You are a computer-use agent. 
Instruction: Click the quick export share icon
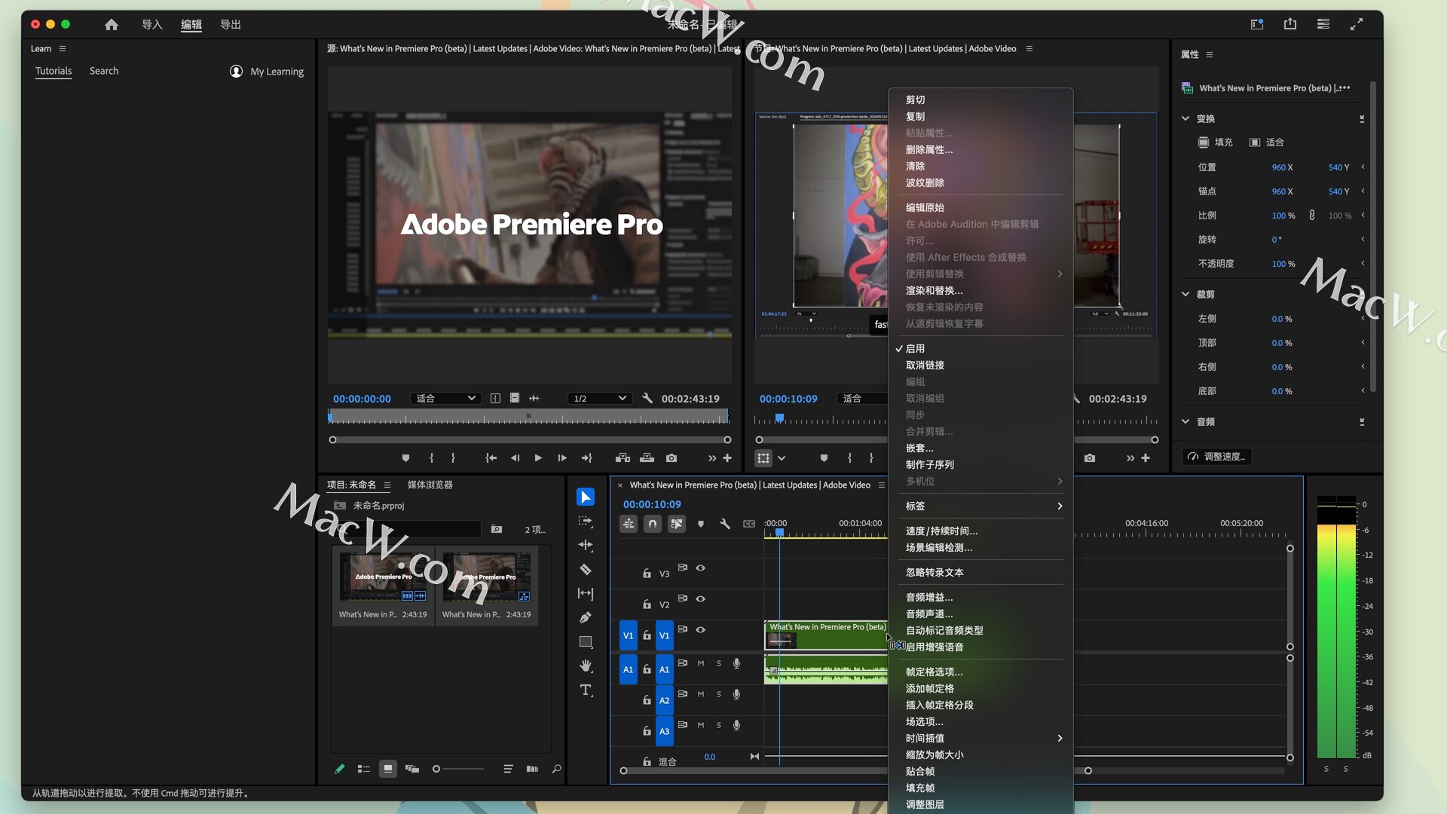pos(1290,24)
